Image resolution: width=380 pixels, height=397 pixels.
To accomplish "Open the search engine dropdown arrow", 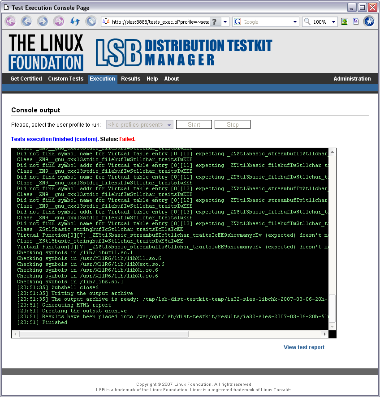I will pyautogui.click(x=295, y=22).
